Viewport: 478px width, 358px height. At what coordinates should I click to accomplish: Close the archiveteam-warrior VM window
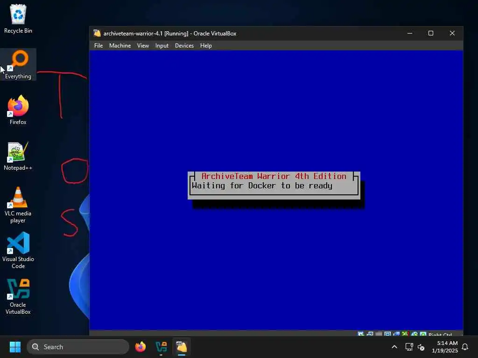tap(452, 33)
